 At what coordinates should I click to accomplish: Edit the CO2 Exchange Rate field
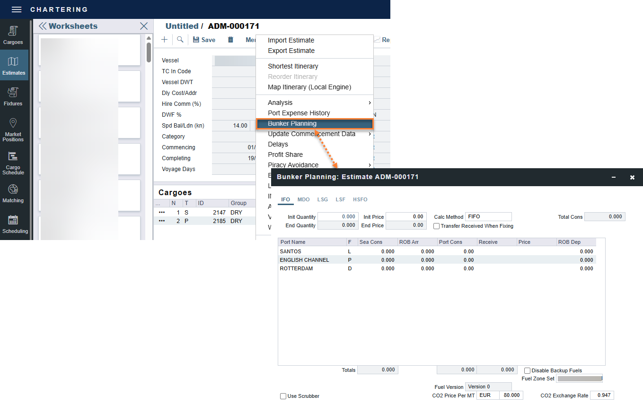coord(602,395)
